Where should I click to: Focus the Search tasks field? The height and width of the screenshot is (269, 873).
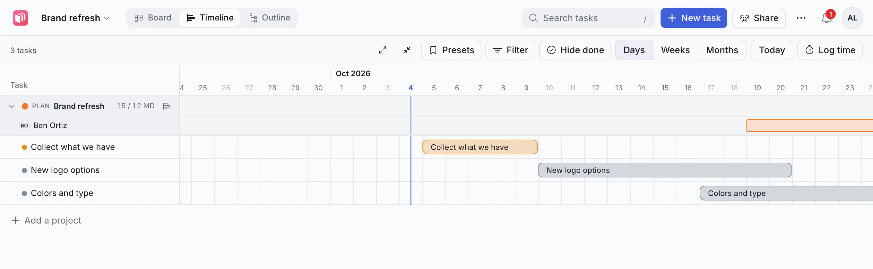(x=588, y=18)
